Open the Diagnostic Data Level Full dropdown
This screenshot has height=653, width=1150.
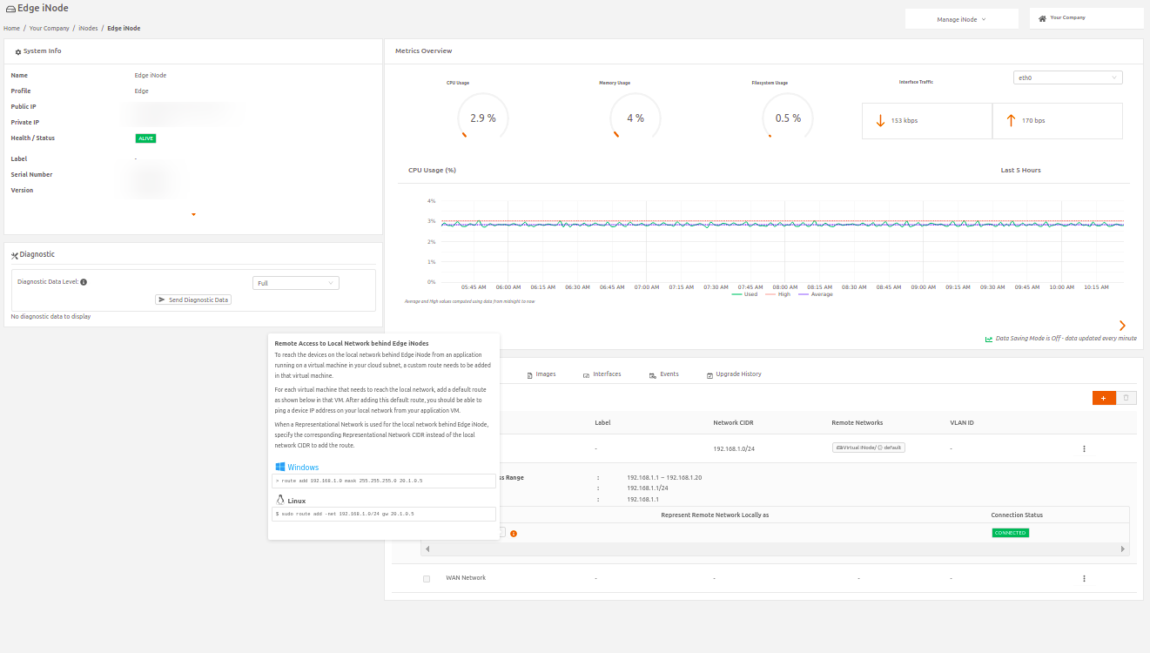(x=296, y=283)
